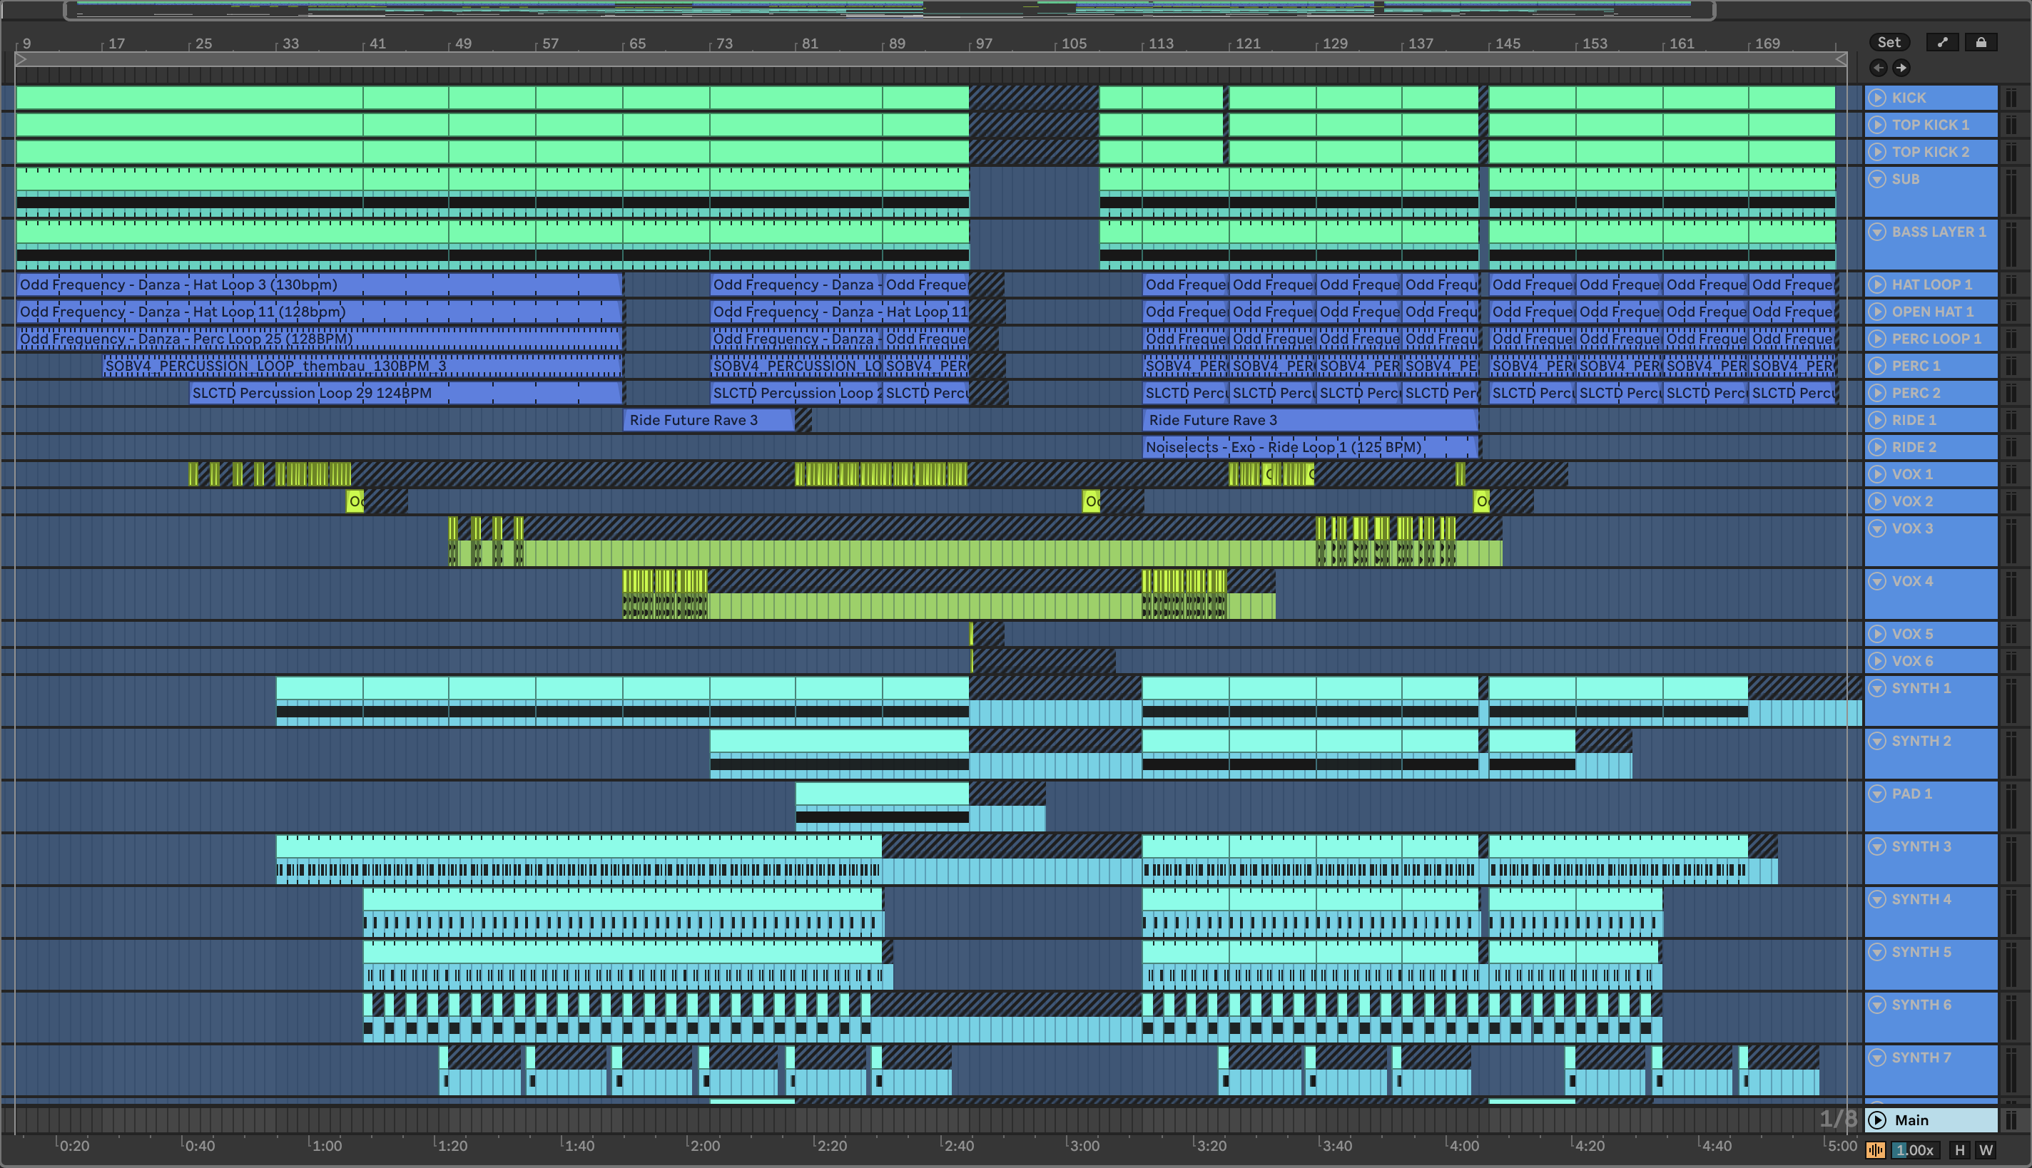
Task: Select the VOX 6 track name
Action: (x=1912, y=661)
